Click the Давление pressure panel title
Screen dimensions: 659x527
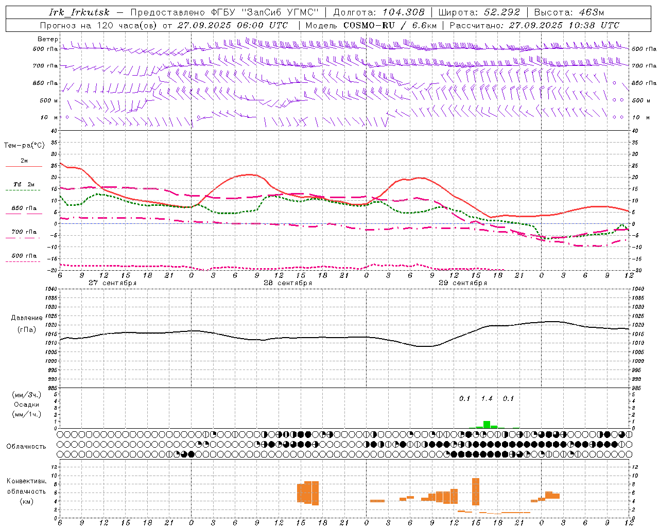coord(27,318)
